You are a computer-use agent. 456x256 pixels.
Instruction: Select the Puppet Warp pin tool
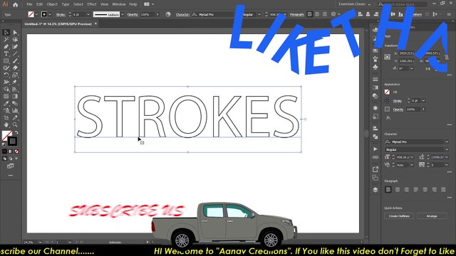point(15,82)
